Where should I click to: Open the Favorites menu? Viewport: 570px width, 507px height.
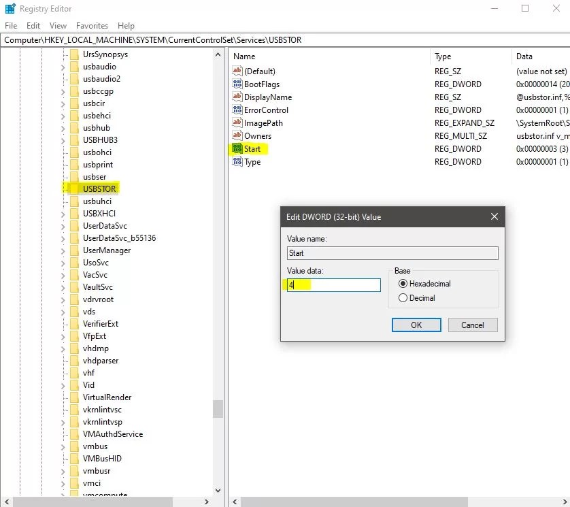(x=92, y=25)
